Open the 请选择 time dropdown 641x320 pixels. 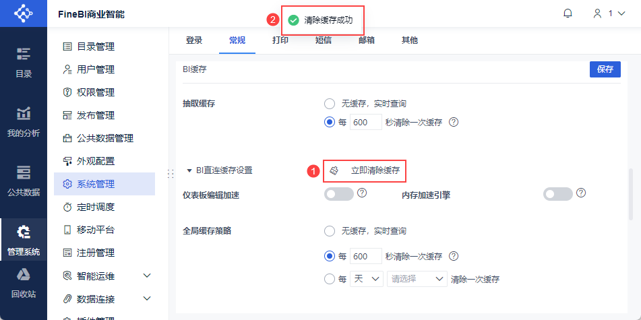coord(417,279)
